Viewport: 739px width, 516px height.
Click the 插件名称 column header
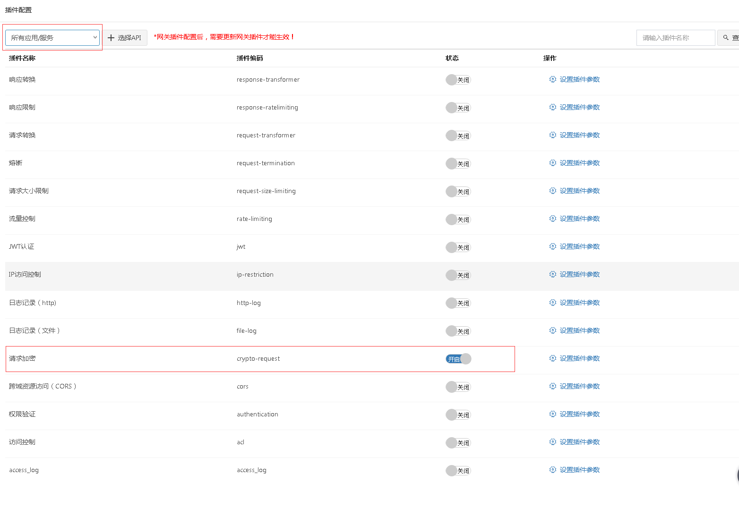22,58
